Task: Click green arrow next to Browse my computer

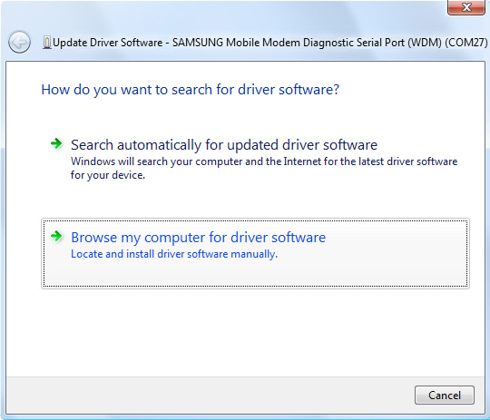Action: click(x=56, y=236)
